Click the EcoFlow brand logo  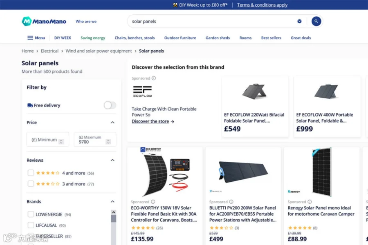point(142,91)
